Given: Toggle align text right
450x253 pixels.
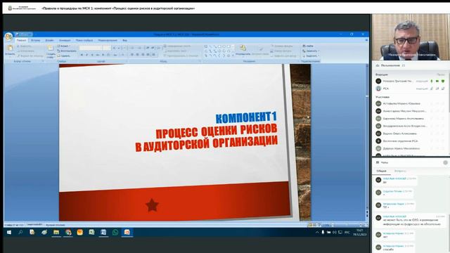Looking at the screenshot, I should [143, 55].
